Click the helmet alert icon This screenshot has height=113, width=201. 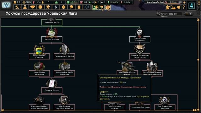pyautogui.click(x=101, y=7)
